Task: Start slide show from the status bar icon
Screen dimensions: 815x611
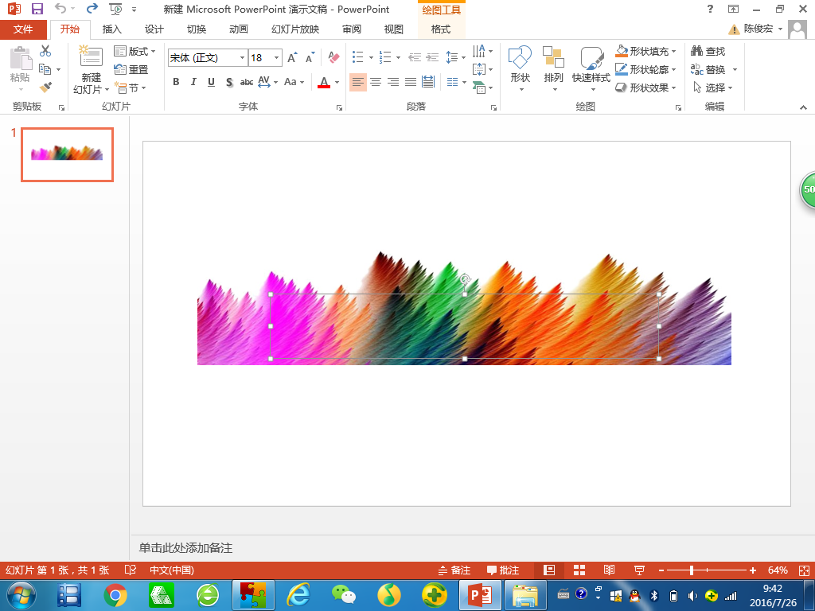Action: point(639,570)
